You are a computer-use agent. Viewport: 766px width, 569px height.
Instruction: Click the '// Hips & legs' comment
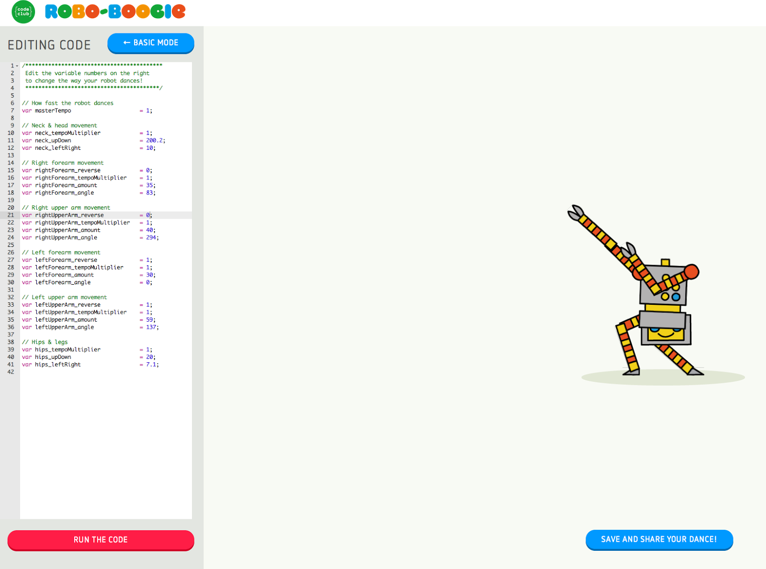45,342
